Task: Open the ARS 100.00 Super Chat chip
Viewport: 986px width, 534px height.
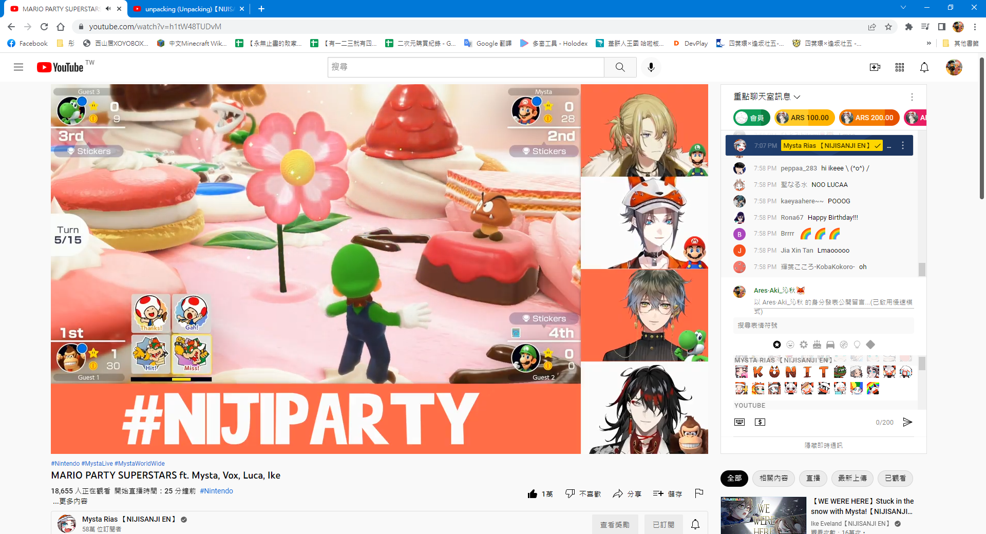Action: click(x=804, y=118)
